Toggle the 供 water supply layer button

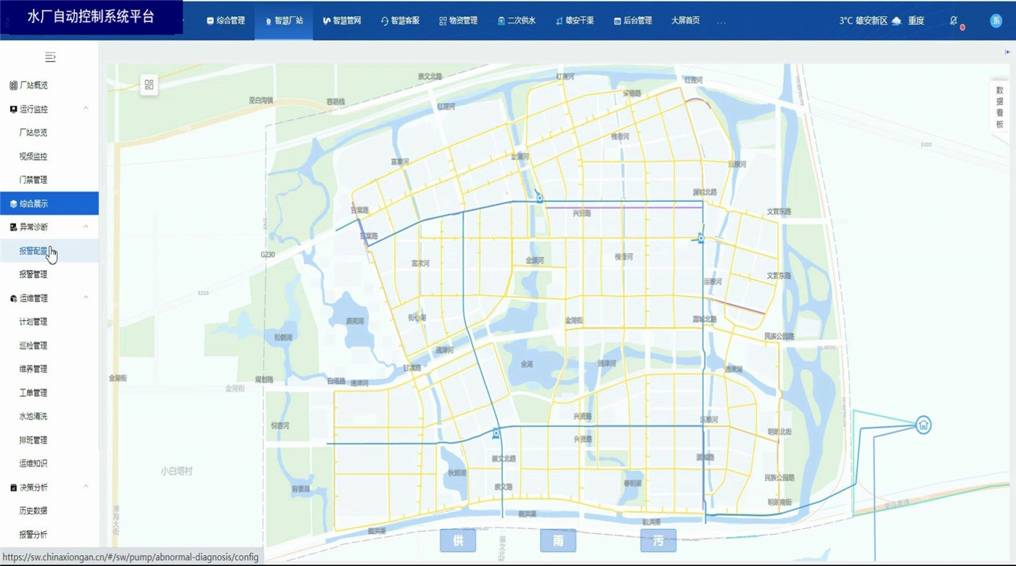point(458,541)
